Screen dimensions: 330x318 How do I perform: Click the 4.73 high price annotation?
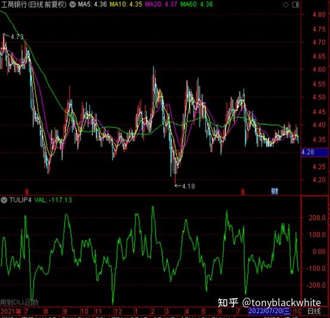click(x=17, y=37)
